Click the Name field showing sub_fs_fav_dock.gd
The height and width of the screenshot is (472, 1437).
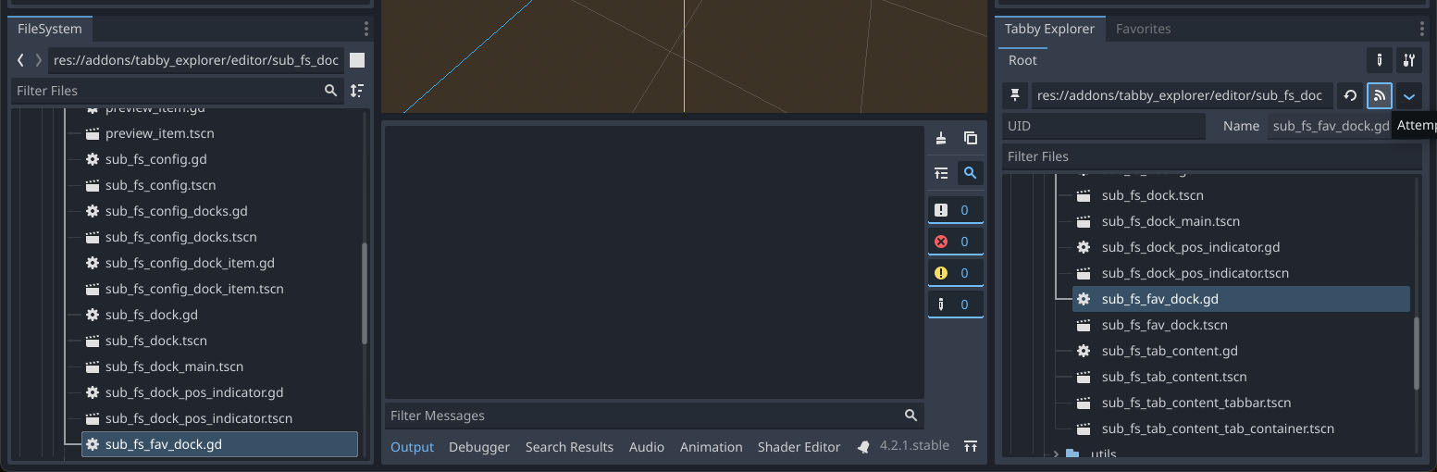(1330, 126)
